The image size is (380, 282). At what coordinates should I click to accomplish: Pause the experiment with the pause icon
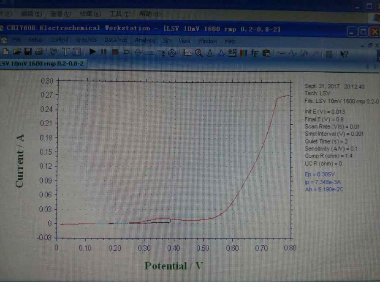pos(103,52)
